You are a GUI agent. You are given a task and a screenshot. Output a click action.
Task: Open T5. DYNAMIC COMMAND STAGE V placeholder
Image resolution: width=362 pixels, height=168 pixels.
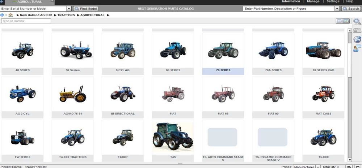273,138
